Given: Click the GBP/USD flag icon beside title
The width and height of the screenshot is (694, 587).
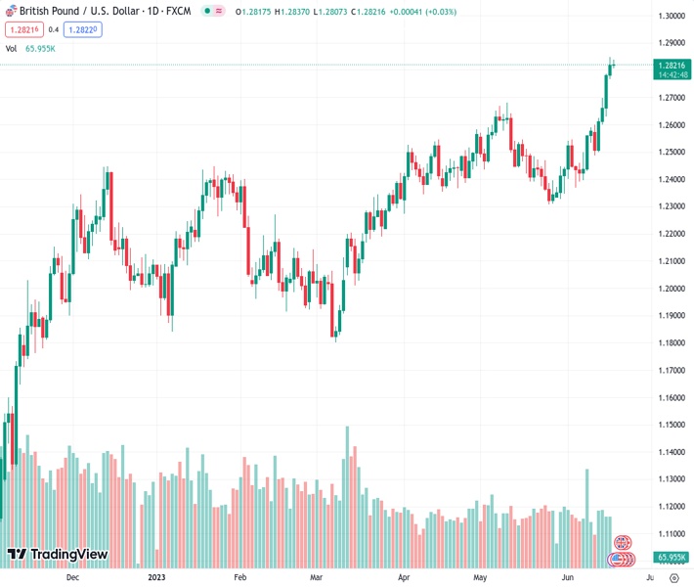Looking at the screenshot, I should pos(11,11).
